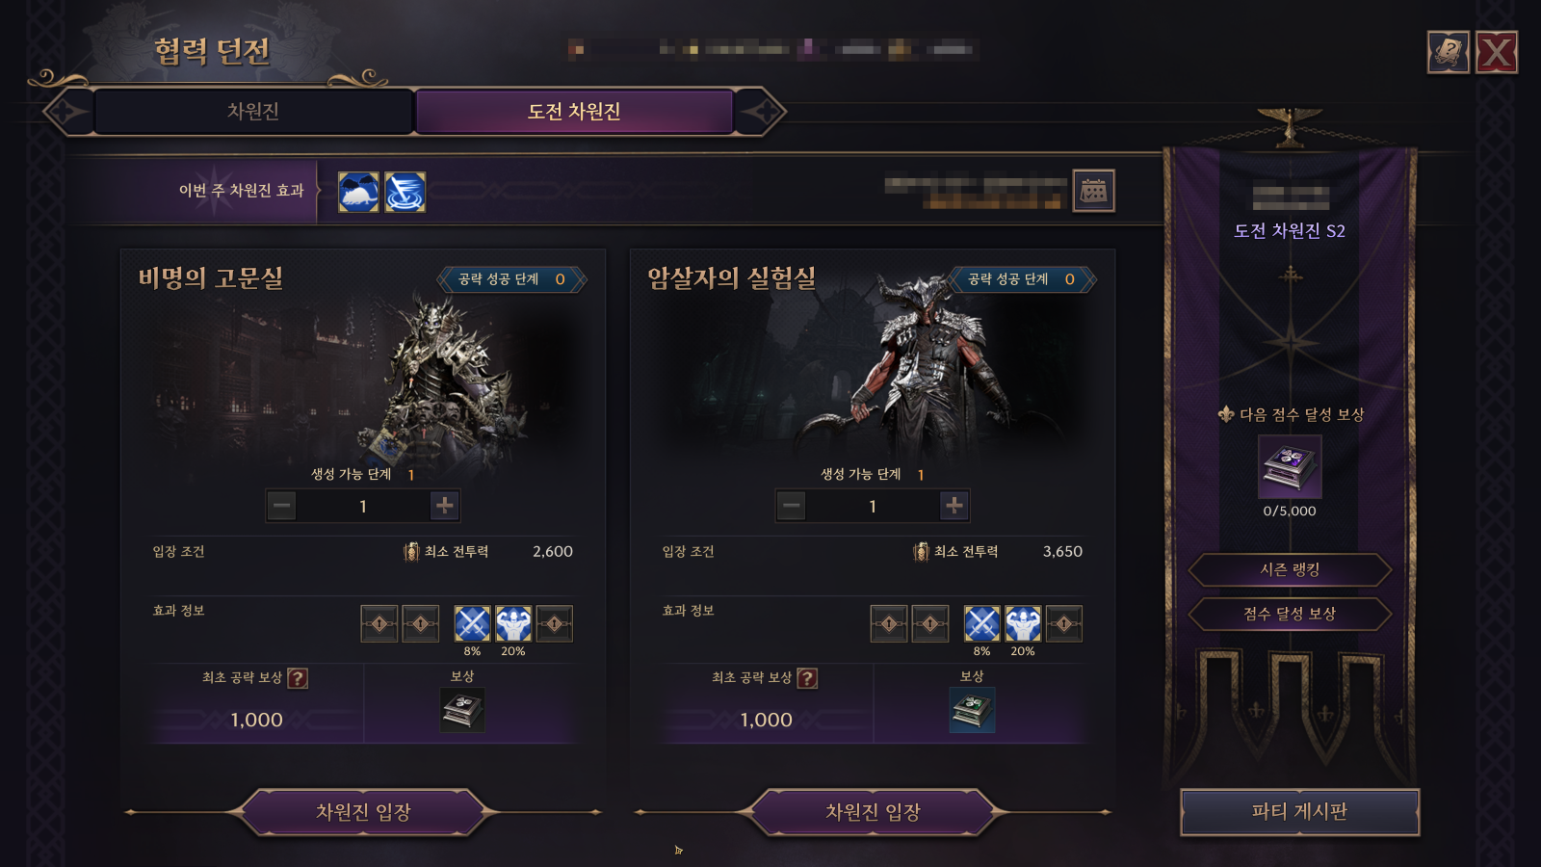
Task: Decrease stage level for 비명의 고문실
Action: 281,505
